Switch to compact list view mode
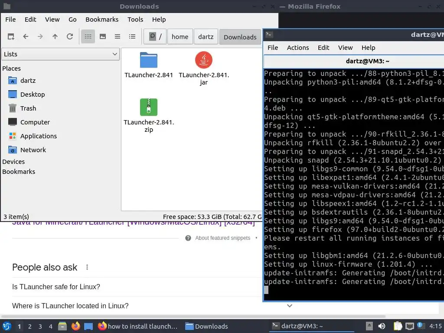The image size is (444, 333). point(118,36)
